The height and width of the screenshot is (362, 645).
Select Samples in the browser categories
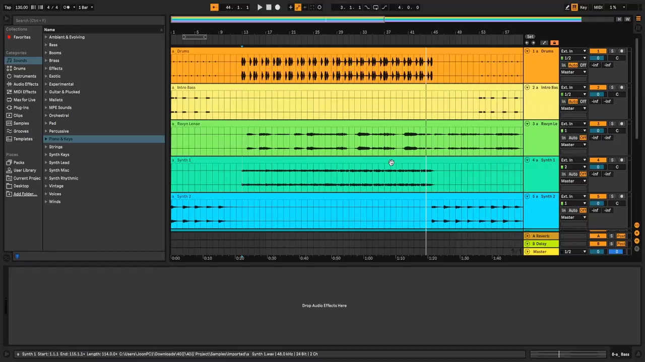[21, 123]
